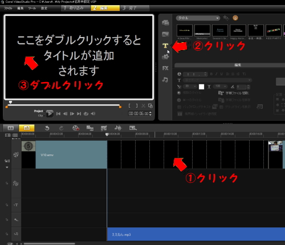This screenshot has height=245, width=285.
Task: Toggle bold text formatting
Action: [211, 74]
